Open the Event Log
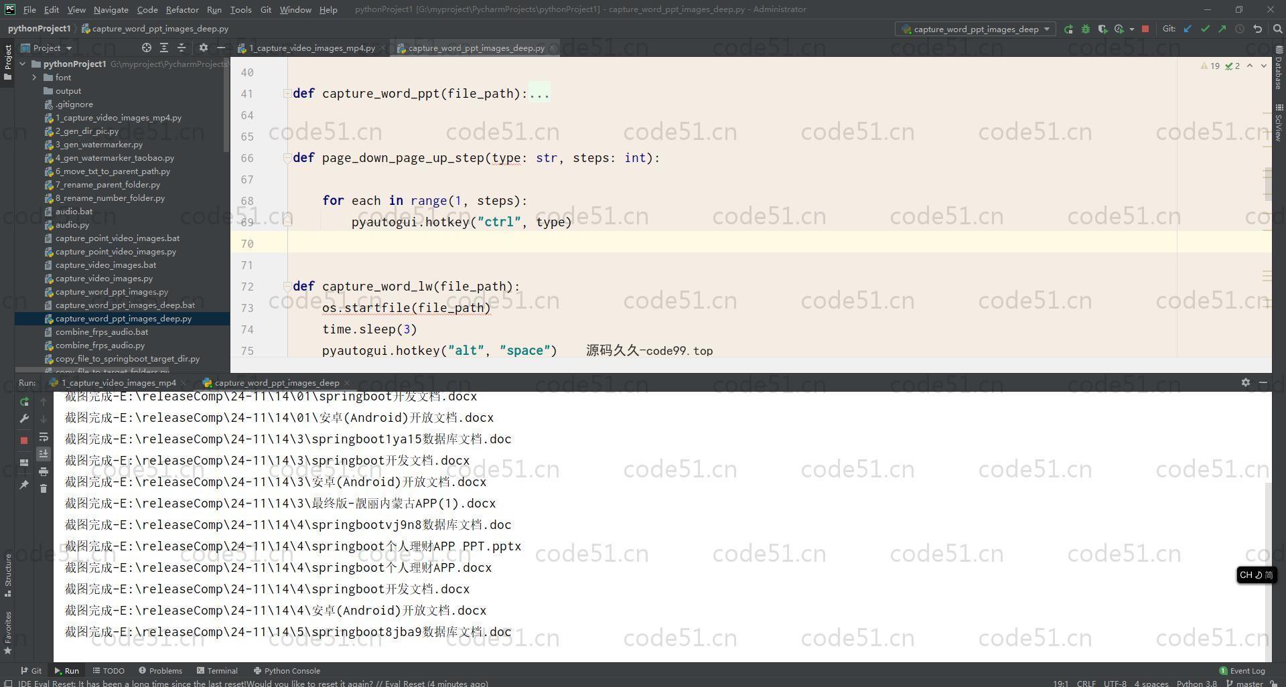The image size is (1286, 687). (1242, 670)
